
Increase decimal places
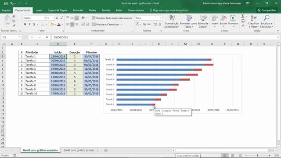tap(155, 25)
